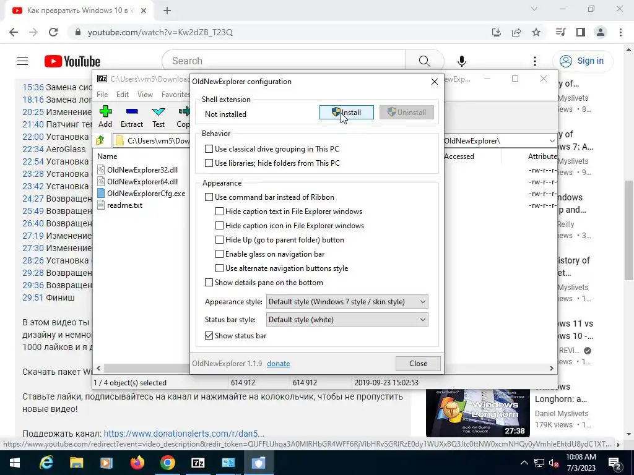
Task: Click the Extract toolbar icon in 7-Zip
Action: click(132, 116)
